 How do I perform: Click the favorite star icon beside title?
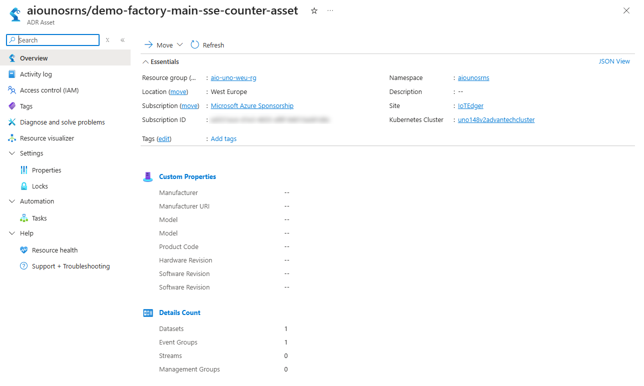tap(314, 10)
